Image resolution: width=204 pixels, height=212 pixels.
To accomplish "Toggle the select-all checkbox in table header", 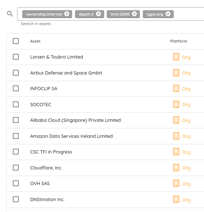I will [16, 41].
